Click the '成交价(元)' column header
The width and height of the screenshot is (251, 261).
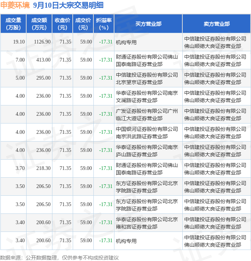tap(83, 24)
